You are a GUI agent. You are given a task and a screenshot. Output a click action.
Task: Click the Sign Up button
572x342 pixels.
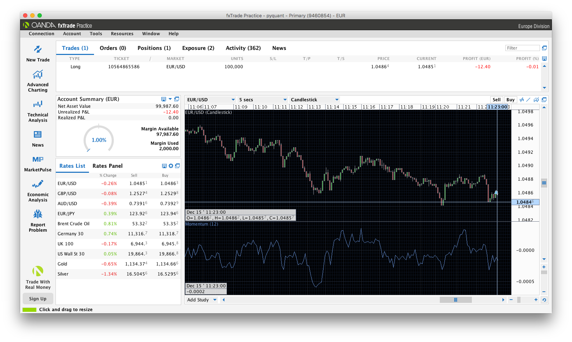38,299
